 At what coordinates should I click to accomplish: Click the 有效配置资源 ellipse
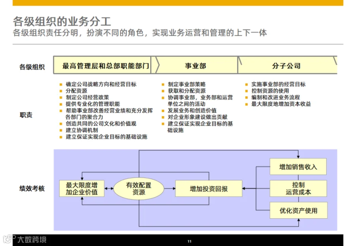point(139,189)
